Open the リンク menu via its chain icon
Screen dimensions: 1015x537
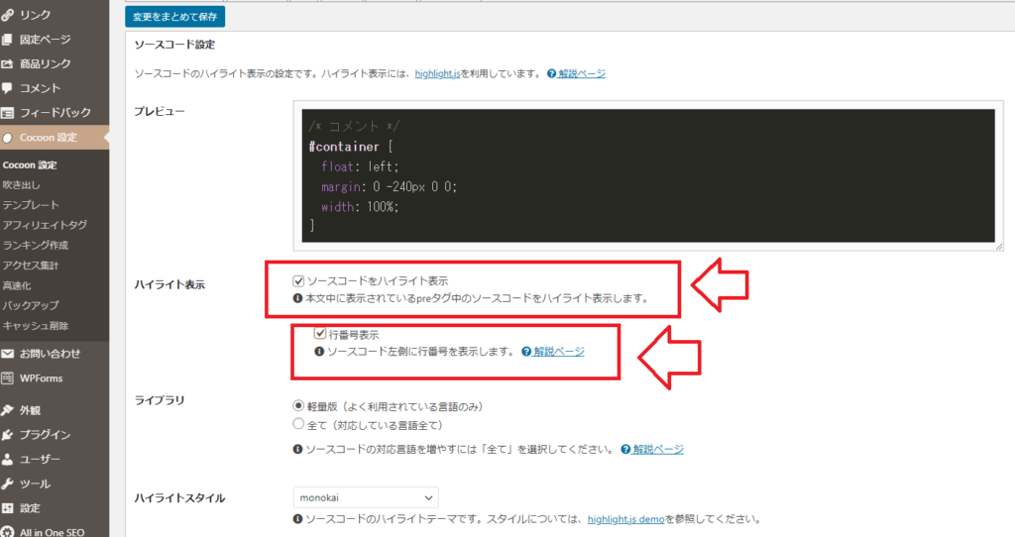pyautogui.click(x=7, y=14)
